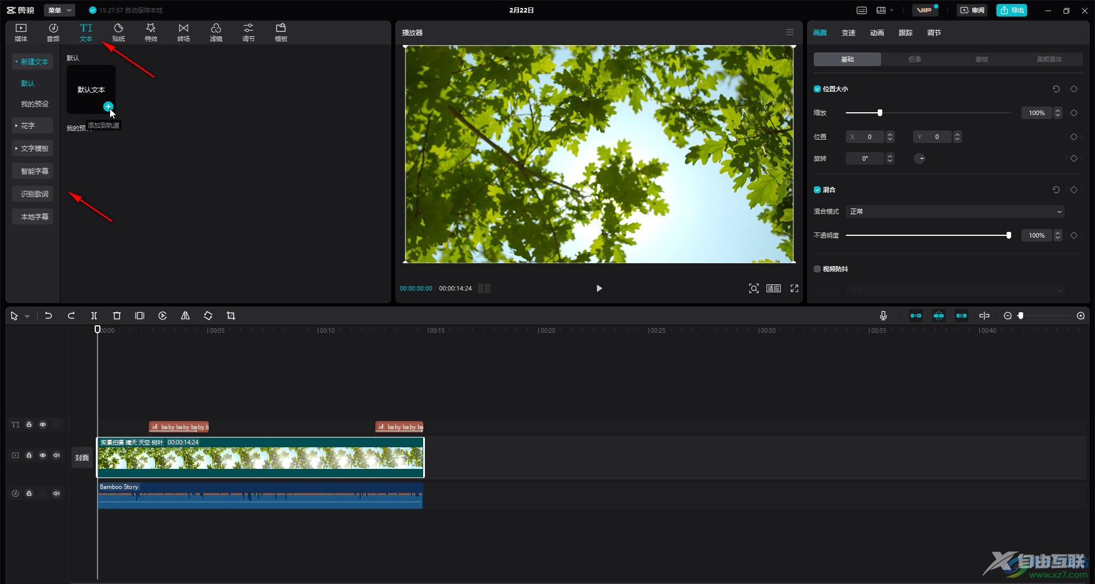Lock the Bamboo Story audio track
This screenshot has width=1095, height=584.
[x=29, y=493]
